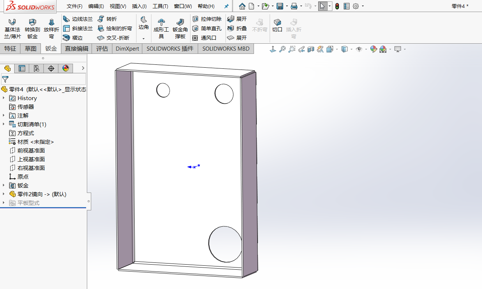Click the Section View icon
482x289 pixels.
[x=311, y=49]
